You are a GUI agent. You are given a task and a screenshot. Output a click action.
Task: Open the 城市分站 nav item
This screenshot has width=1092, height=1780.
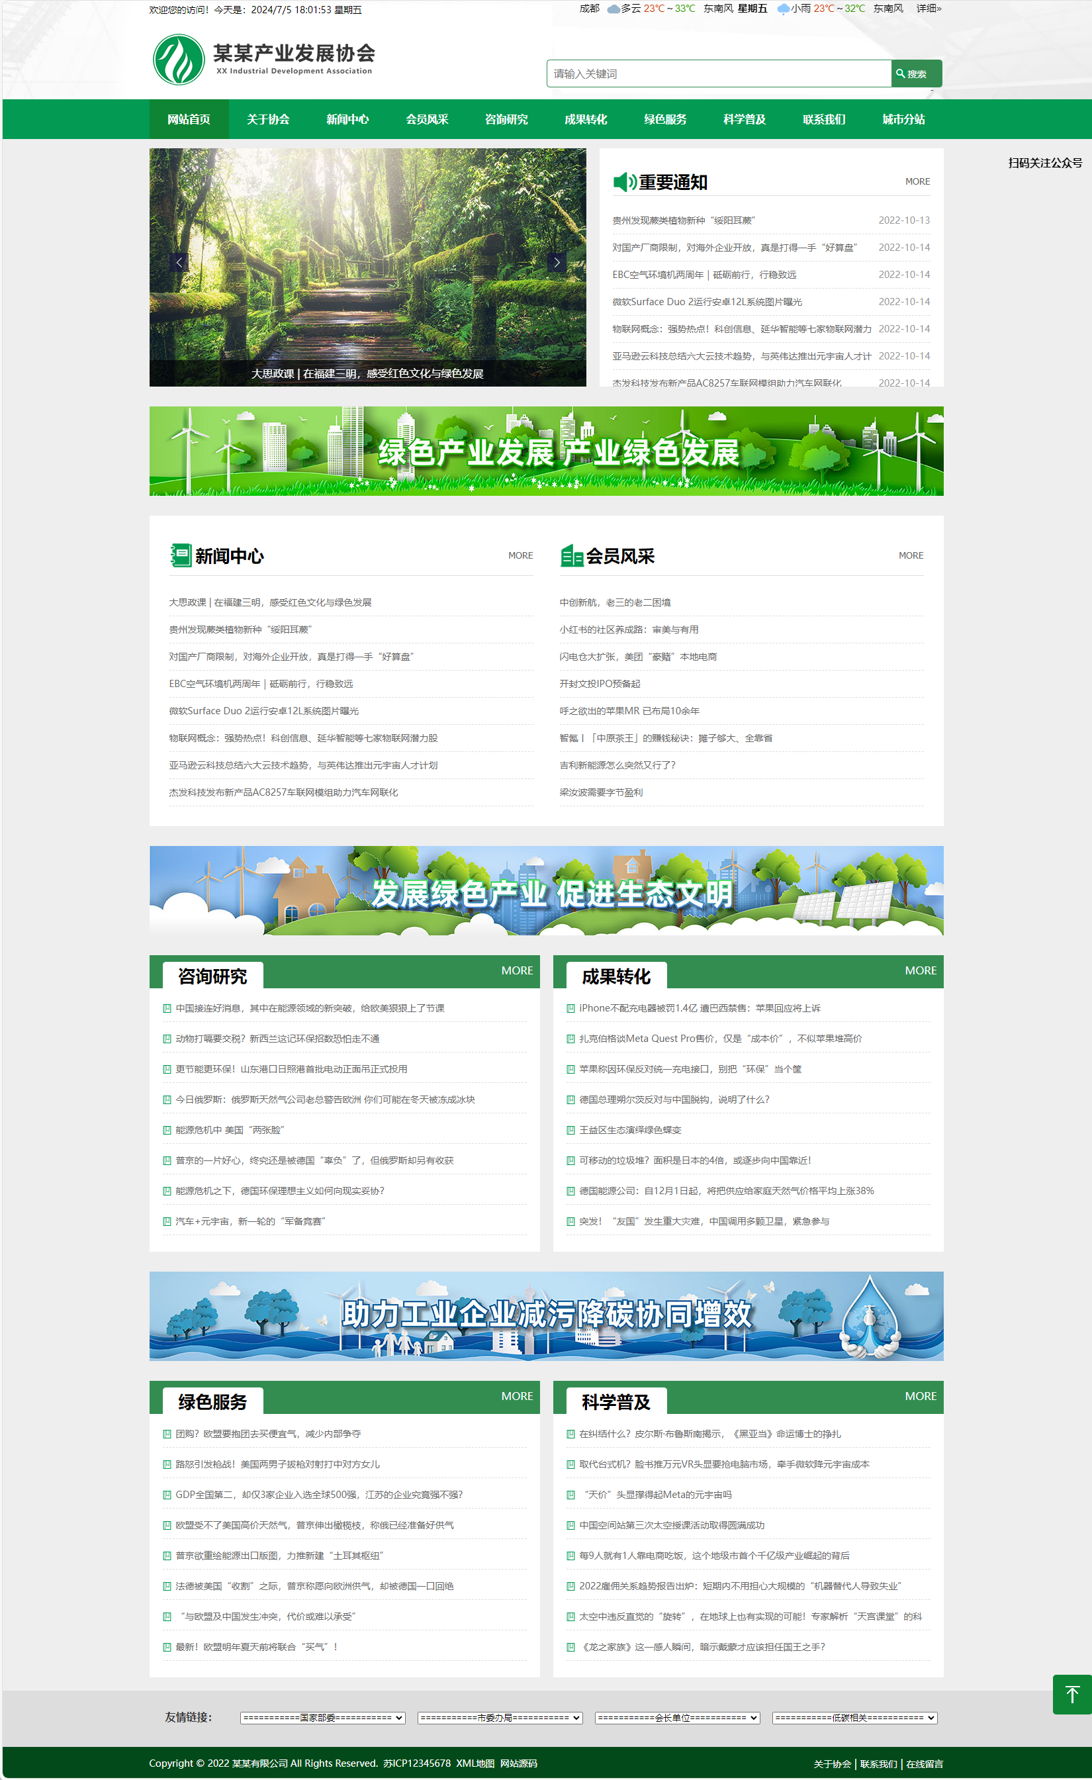(904, 119)
